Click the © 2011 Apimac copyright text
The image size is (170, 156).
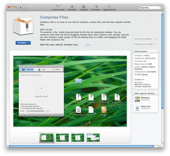141,75
